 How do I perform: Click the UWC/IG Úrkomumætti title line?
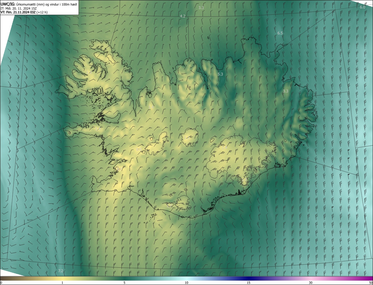[39, 4]
